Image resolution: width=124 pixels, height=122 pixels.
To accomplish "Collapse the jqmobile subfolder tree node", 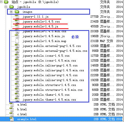I will (x=6, y=7).
